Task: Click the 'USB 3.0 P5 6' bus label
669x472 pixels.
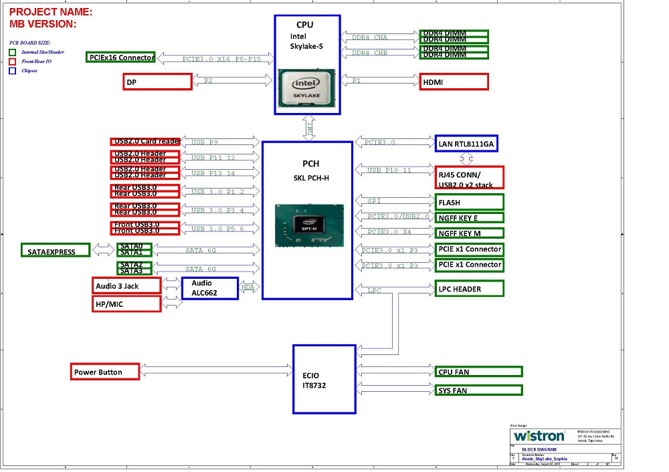Action: pyautogui.click(x=217, y=229)
